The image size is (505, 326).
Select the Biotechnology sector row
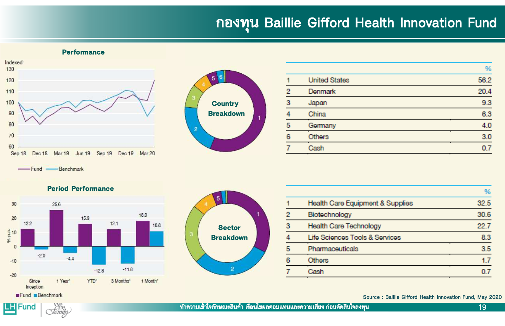coord(388,215)
